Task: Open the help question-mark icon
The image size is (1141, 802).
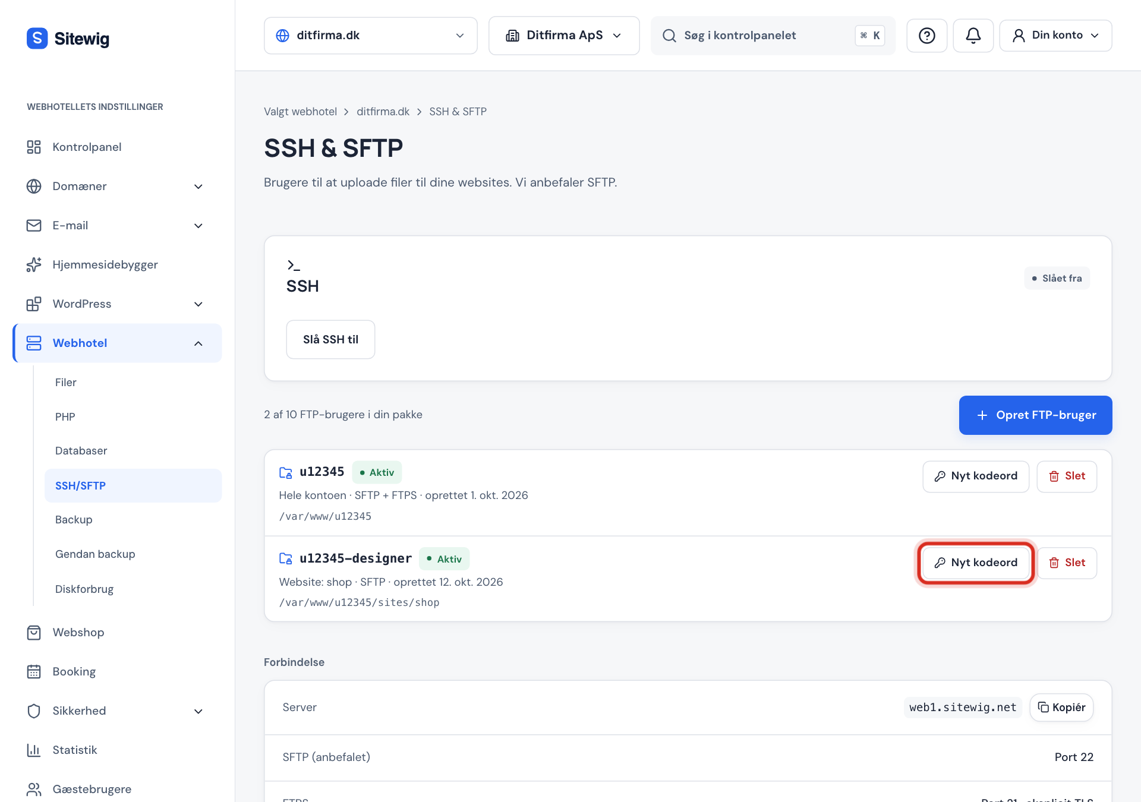Action: [x=926, y=36]
